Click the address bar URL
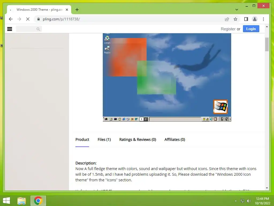 [61, 19]
